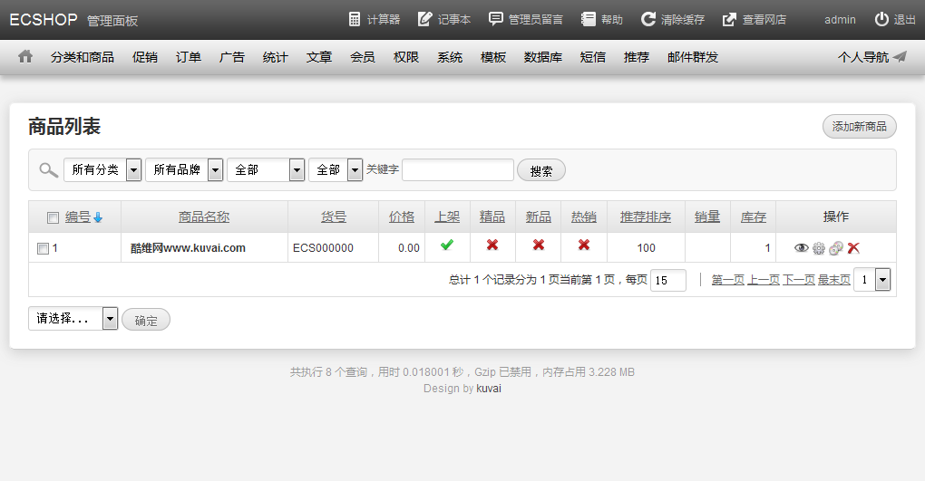Tick the checkbox for product row 1
Viewport: 925px width, 481px height.
point(43,248)
